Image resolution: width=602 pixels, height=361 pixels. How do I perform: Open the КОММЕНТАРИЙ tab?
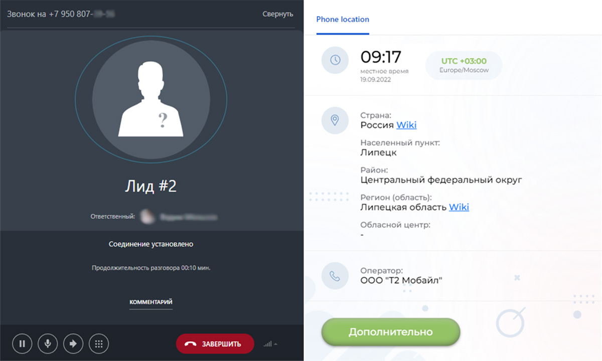(151, 302)
